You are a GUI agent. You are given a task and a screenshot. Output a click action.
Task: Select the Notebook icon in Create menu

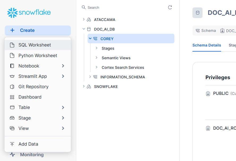tap(12, 66)
